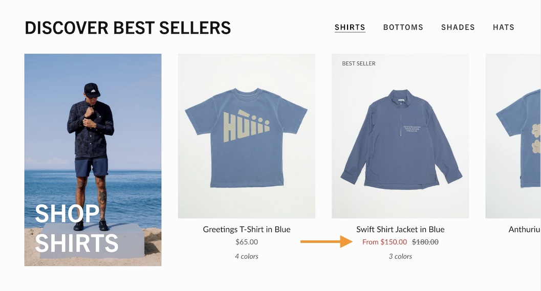
Task: Click the SHOP SHIRTS banner text
Action: tap(77, 229)
